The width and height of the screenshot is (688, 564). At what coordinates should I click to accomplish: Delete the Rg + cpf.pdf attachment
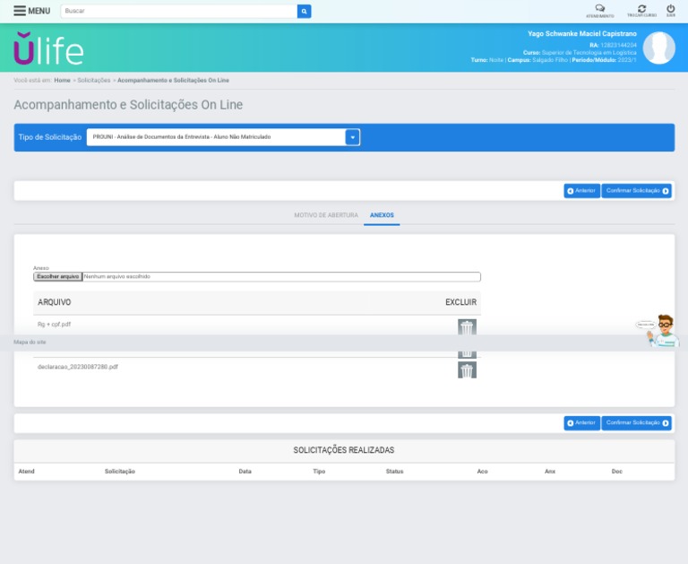click(x=467, y=327)
